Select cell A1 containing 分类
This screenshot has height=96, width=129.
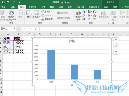pyautogui.click(x=8, y=38)
